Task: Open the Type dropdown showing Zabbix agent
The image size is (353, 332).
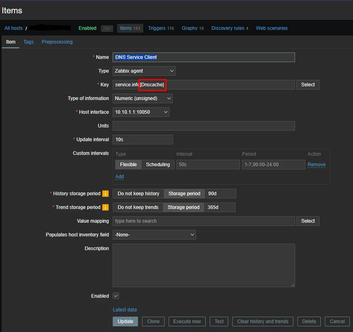Action: click(x=144, y=71)
